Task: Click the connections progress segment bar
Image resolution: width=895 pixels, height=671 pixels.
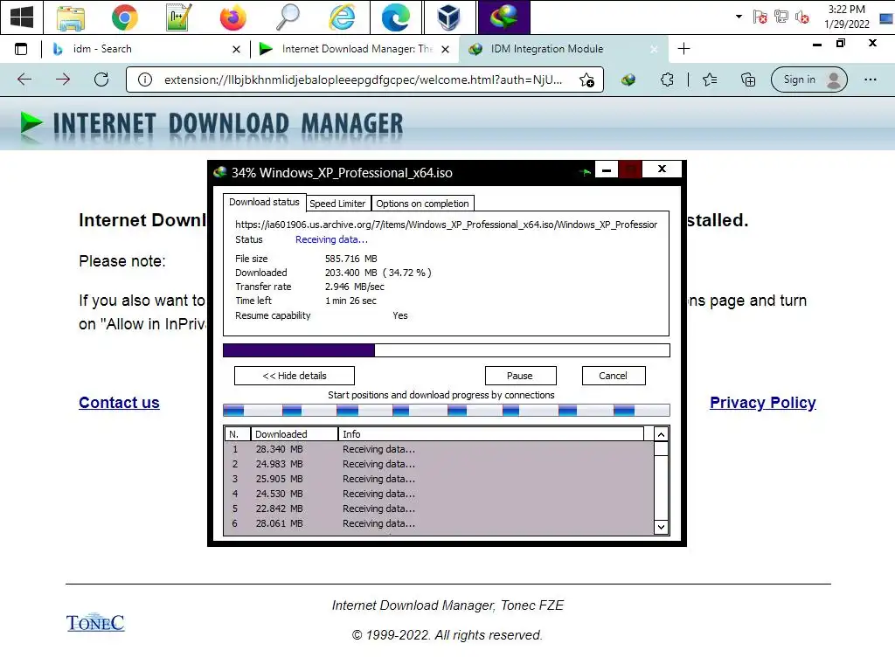Action: tap(447, 411)
